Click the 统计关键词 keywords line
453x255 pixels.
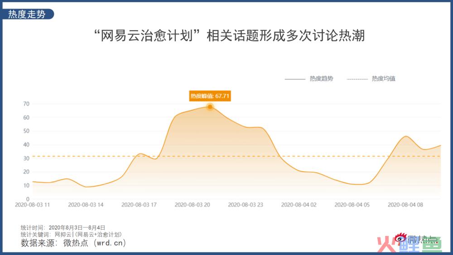tap(72, 235)
